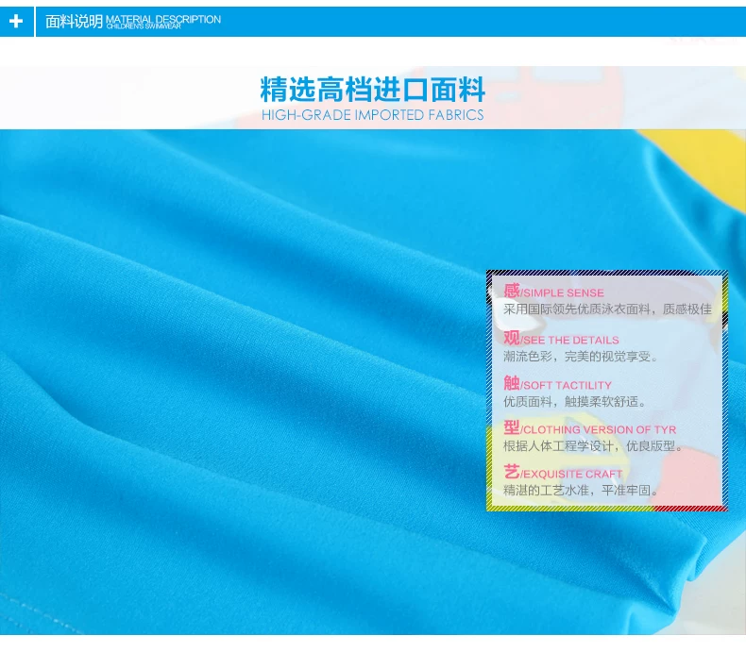Select the SOFT TACTILITY label
The image size is (746, 652).
pos(568,385)
